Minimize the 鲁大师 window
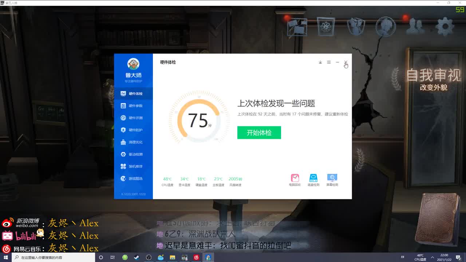Image resolution: width=466 pixels, height=262 pixels. [337, 62]
